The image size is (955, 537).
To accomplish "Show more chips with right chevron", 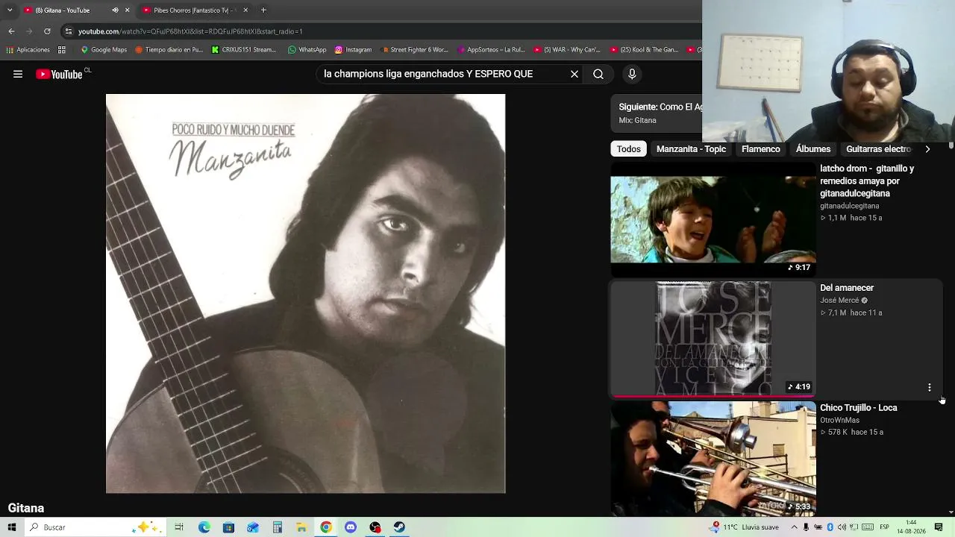I will [x=927, y=149].
